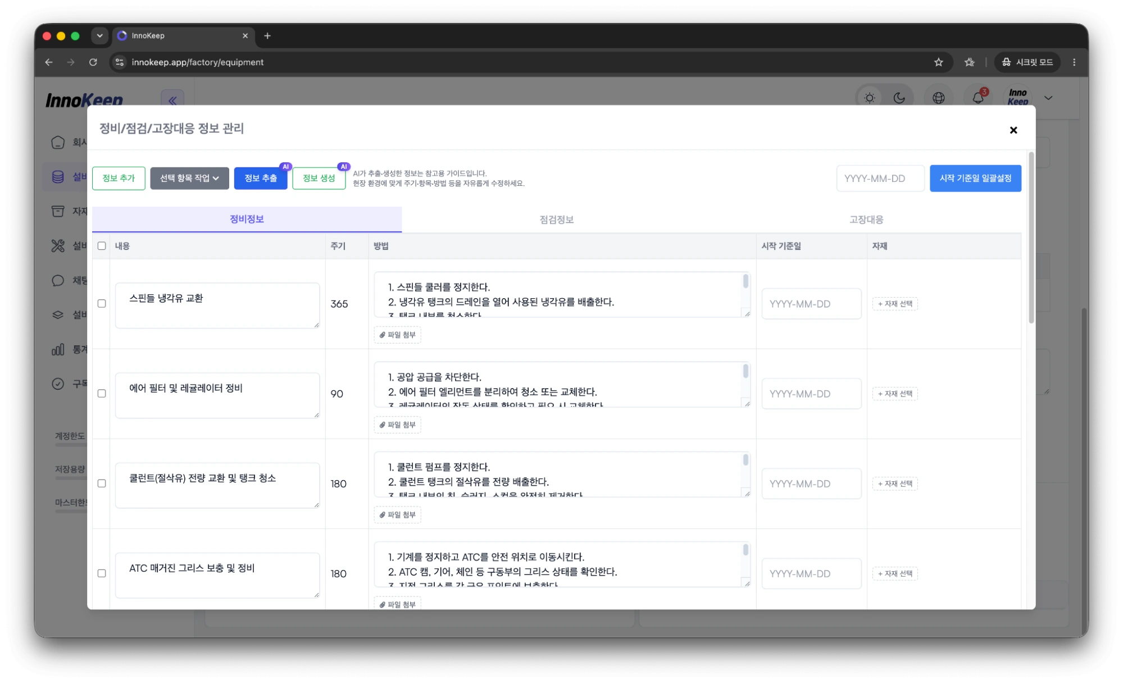Open the notifications bell
Screen dimensions: 1123x684
click(x=977, y=98)
